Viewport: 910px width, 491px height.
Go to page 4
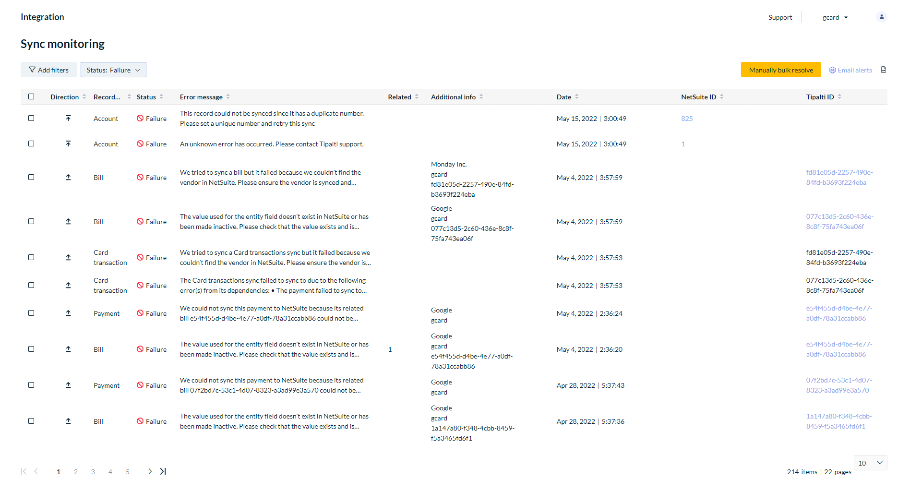(110, 472)
